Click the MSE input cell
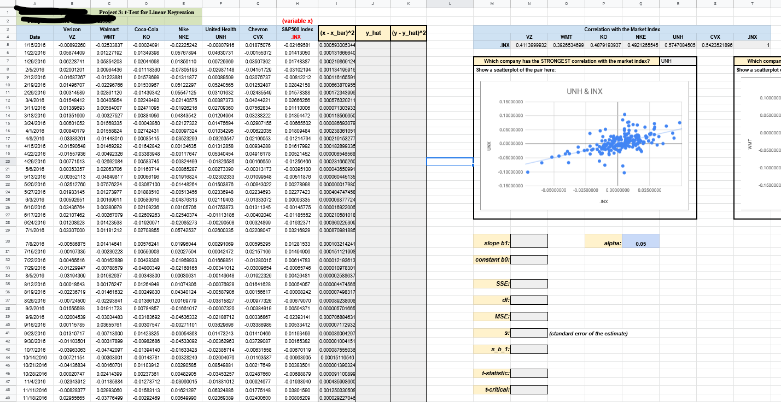The height and width of the screenshot is (402, 781). point(529,317)
